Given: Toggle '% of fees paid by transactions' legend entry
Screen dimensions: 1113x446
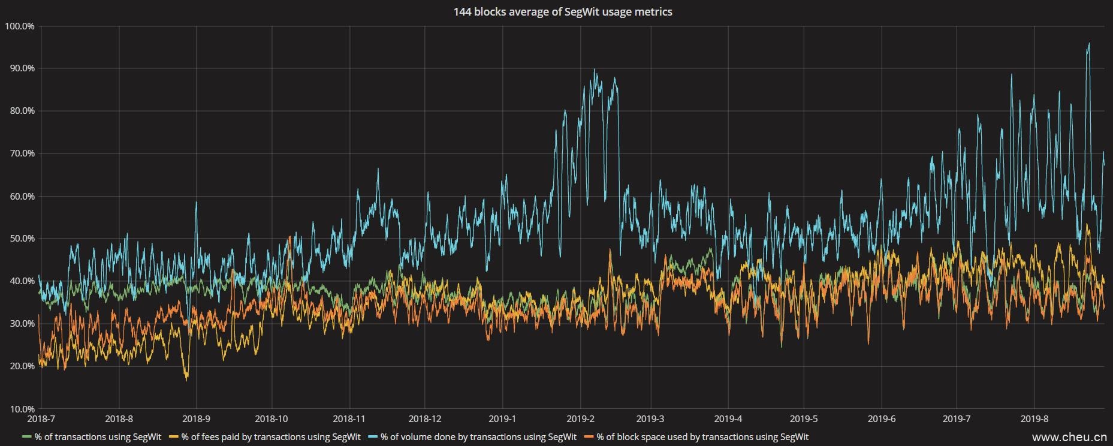Looking at the screenshot, I should [271, 437].
